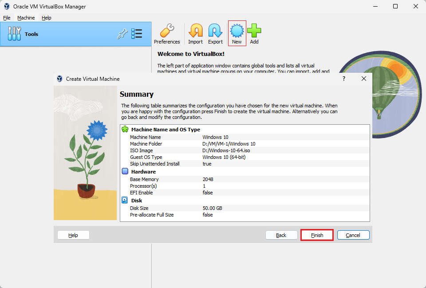This screenshot has height=288, width=426.
Task: Click the Tools wrench and screwdriver icon
Action: [x=14, y=34]
